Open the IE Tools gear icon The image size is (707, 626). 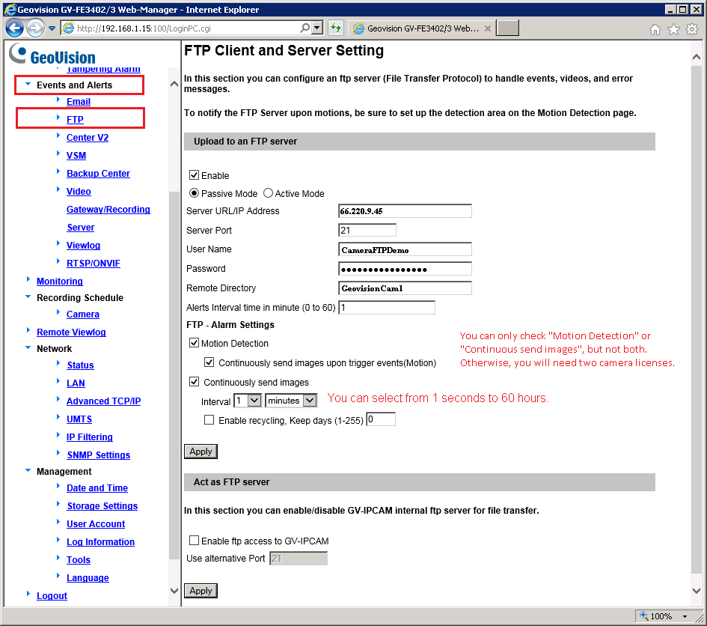[692, 29]
